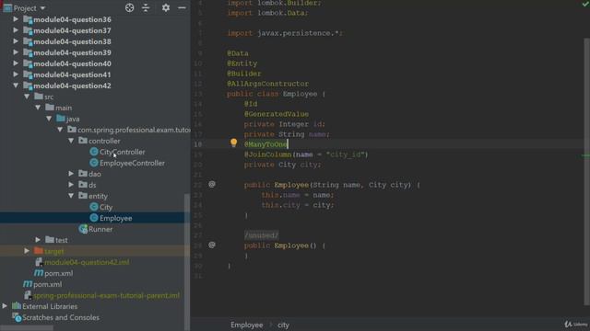This screenshot has width=590, height=331.
Task: Open the Project view dropdown
Action: [x=42, y=8]
